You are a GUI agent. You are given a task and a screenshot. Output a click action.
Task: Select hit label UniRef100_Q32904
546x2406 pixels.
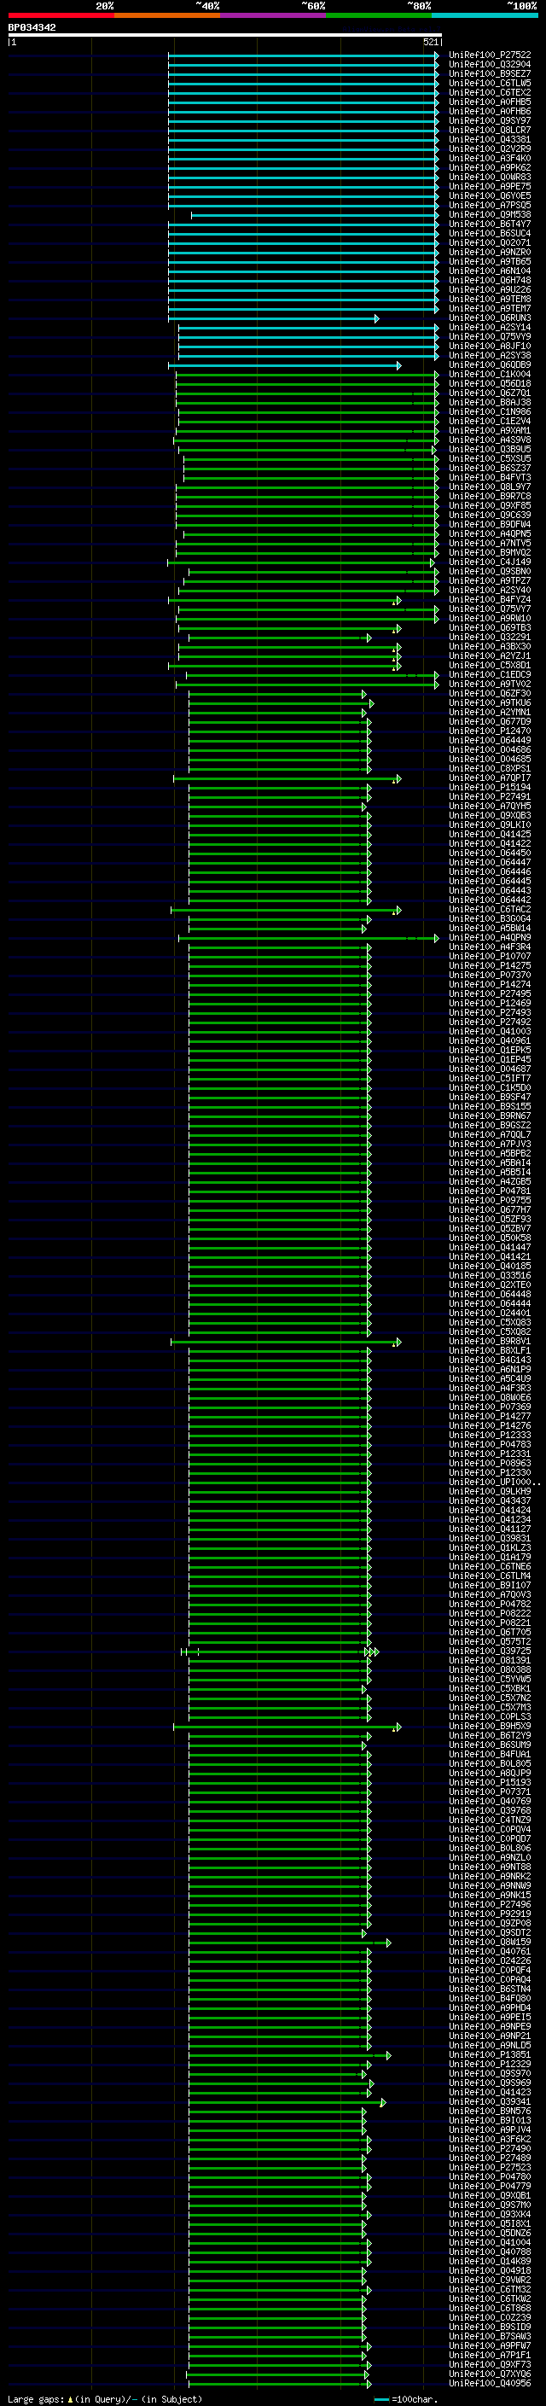pyautogui.click(x=489, y=65)
